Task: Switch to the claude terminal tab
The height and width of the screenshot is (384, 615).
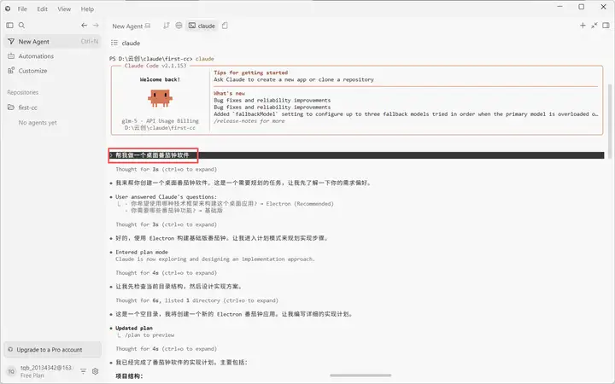Action: (202, 26)
